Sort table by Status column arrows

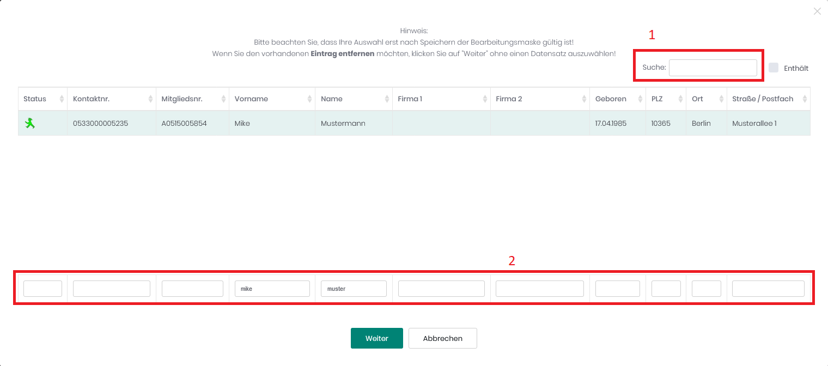[62, 99]
